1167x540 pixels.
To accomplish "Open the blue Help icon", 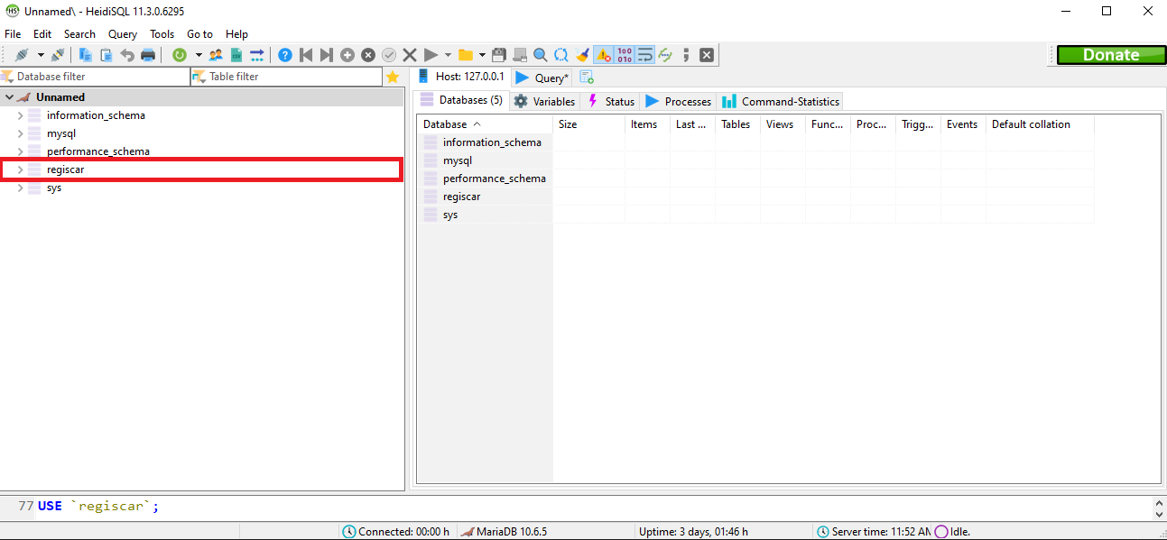I will [285, 55].
